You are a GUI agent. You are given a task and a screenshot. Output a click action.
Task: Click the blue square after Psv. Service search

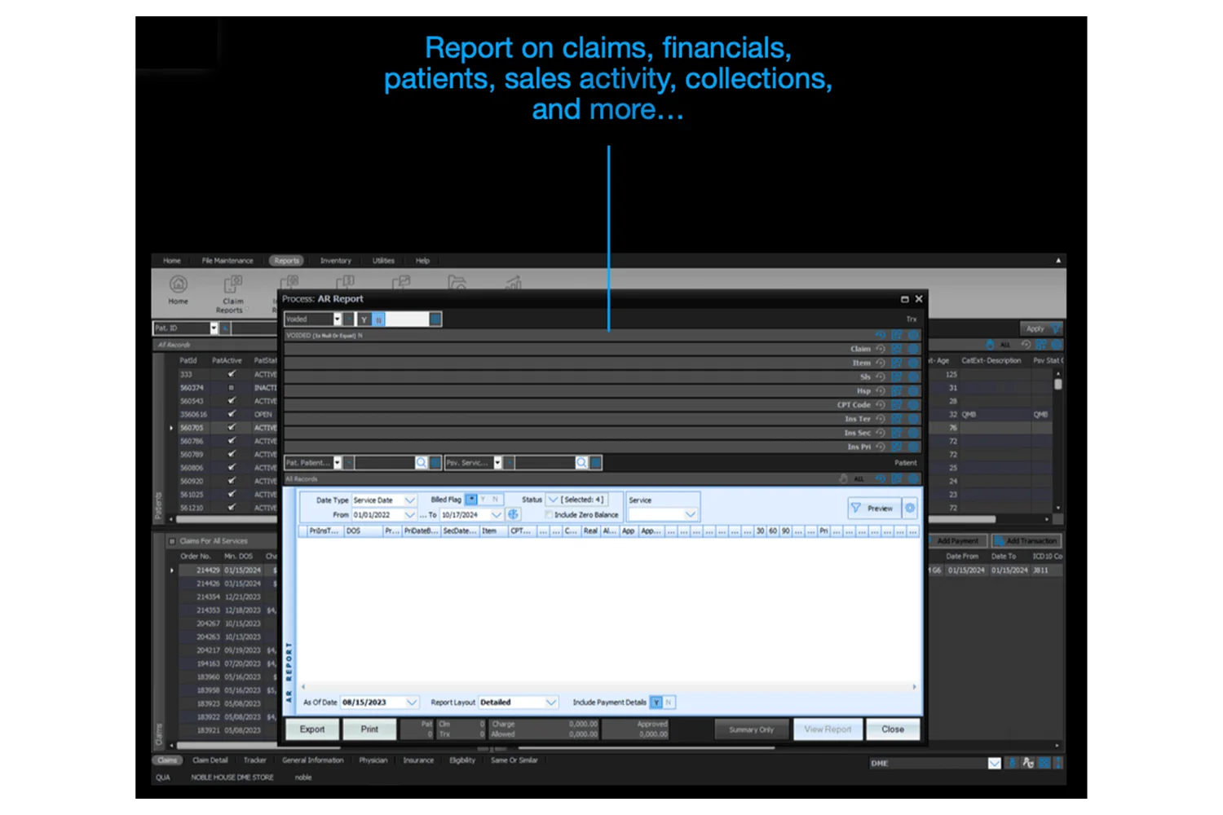tap(596, 463)
